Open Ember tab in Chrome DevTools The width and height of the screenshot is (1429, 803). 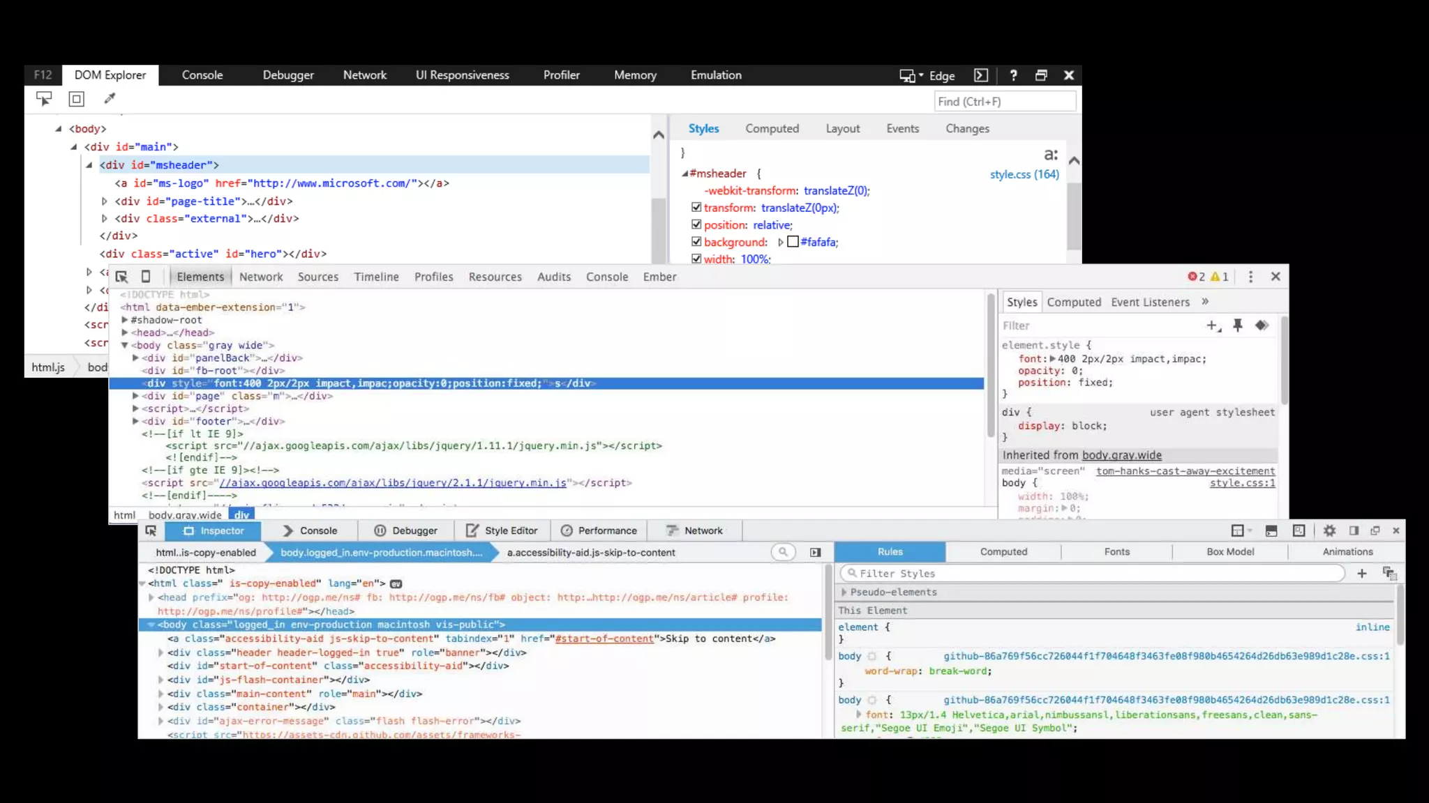pyautogui.click(x=659, y=277)
